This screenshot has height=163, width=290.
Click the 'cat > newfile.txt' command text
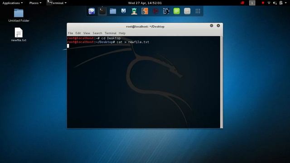click(x=133, y=42)
